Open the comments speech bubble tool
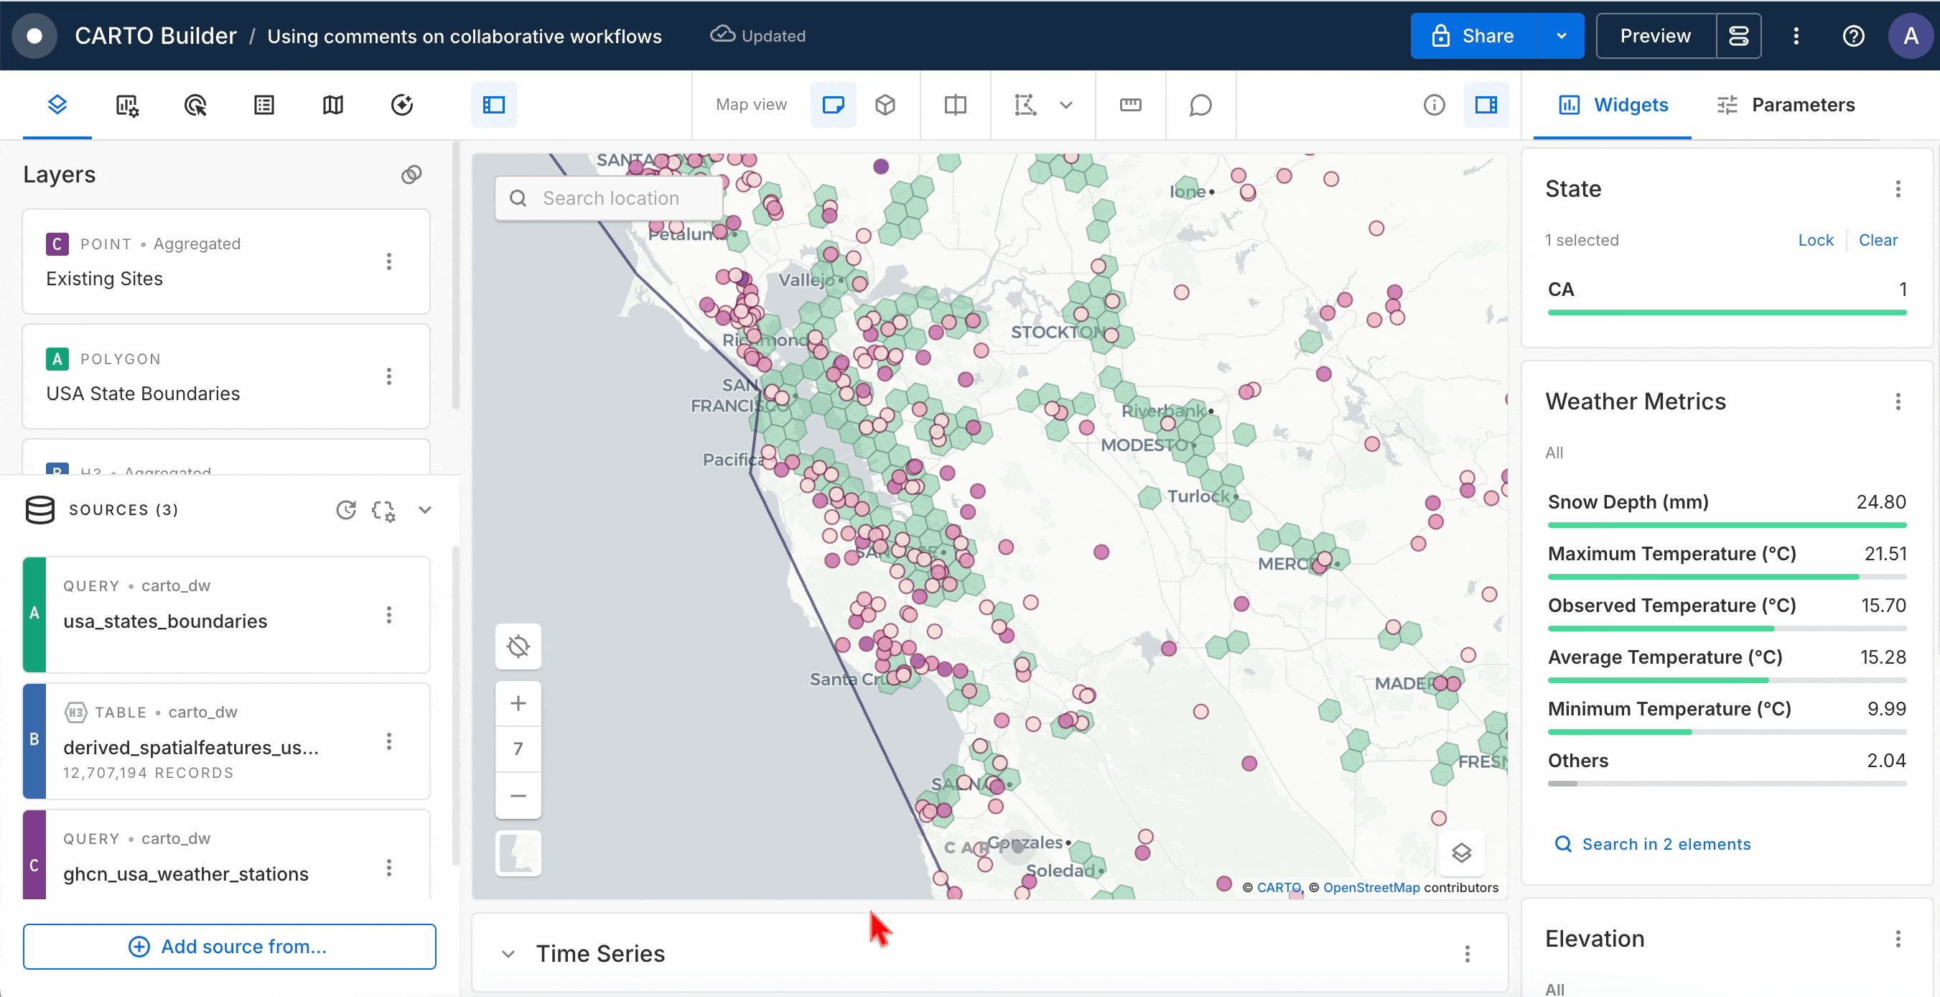1940x997 pixels. point(1200,105)
